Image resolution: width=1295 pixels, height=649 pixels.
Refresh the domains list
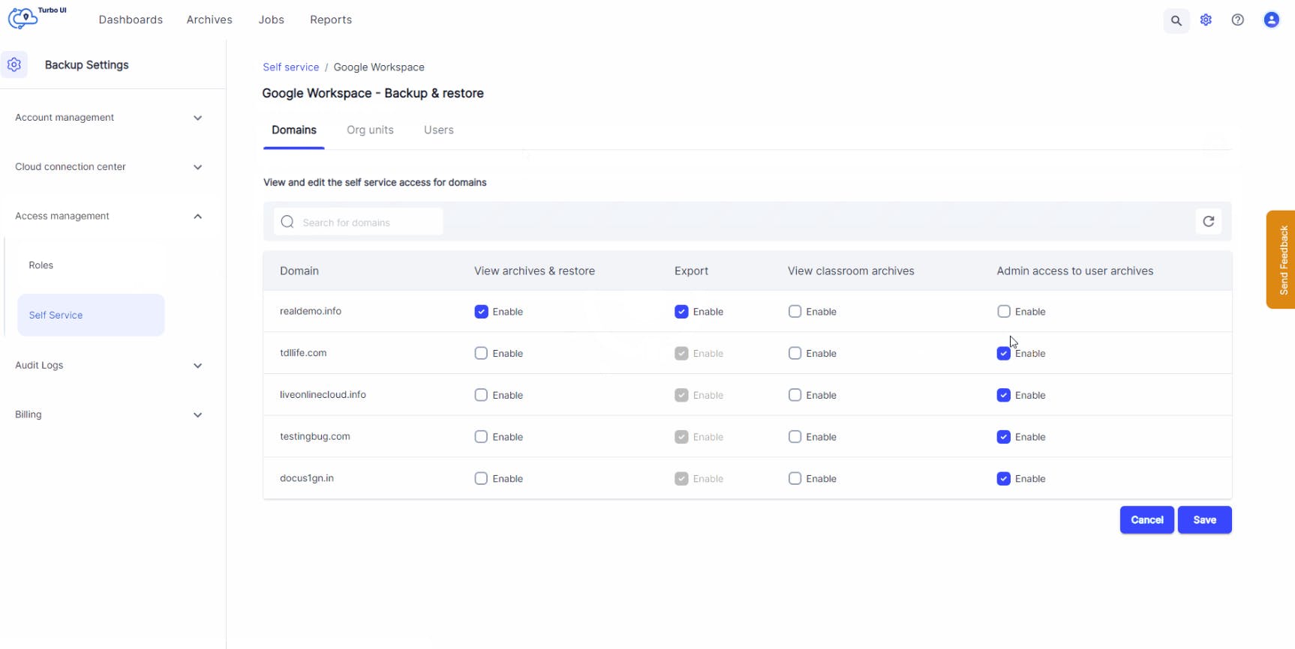[x=1208, y=221]
